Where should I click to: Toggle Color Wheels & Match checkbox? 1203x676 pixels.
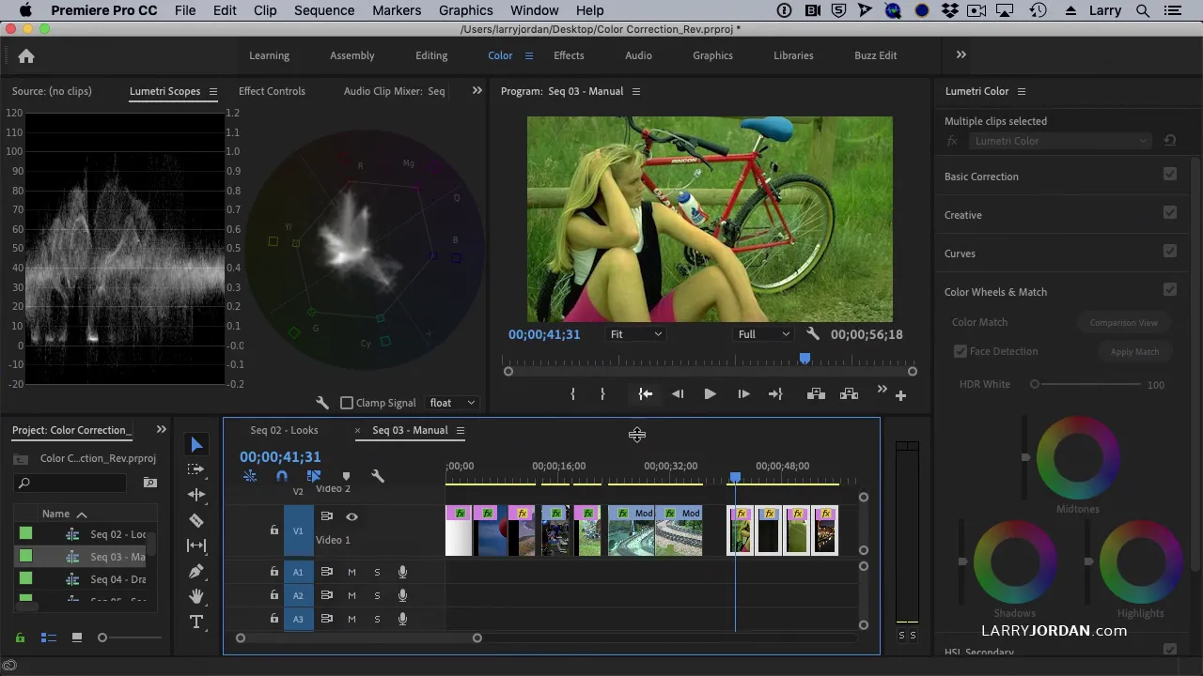(1170, 289)
